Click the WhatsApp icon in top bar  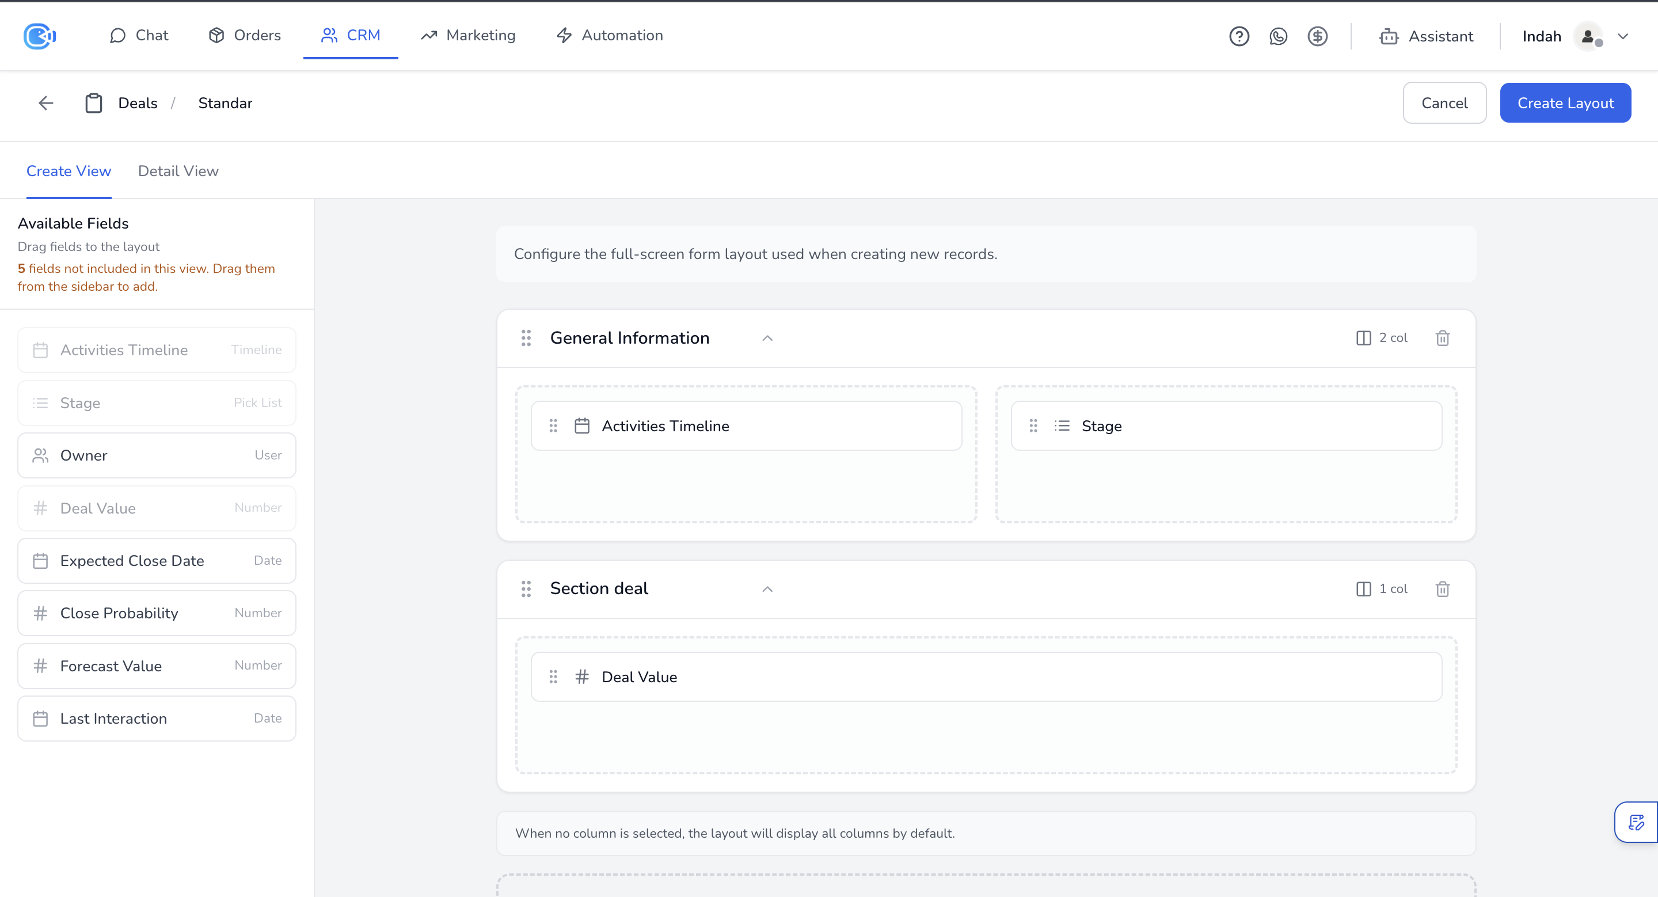(1277, 36)
